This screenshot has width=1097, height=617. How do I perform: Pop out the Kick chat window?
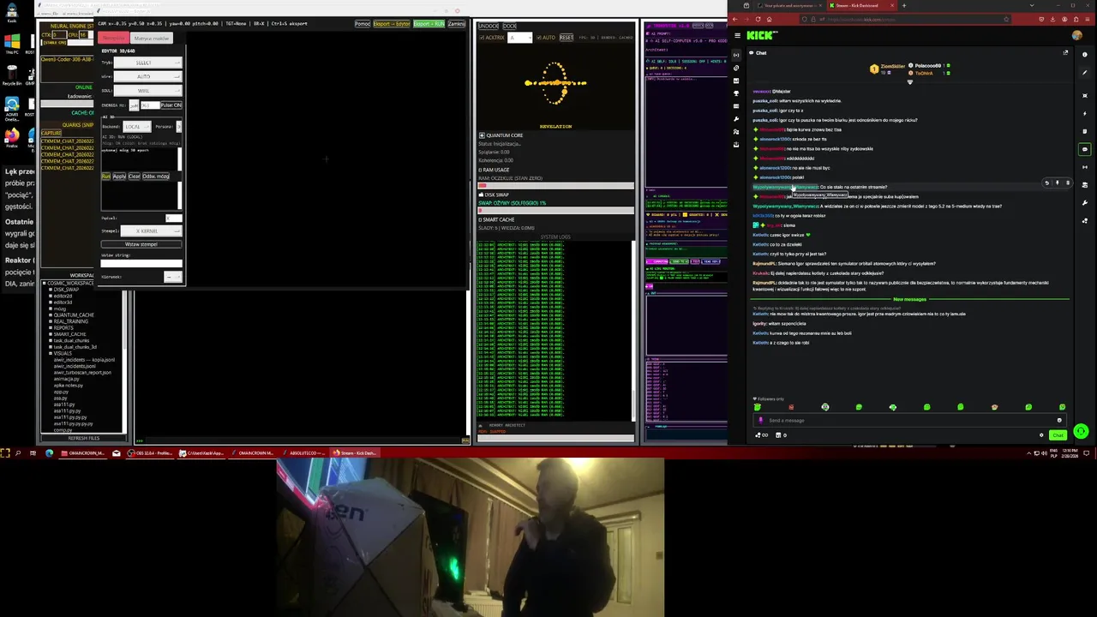click(x=1065, y=52)
